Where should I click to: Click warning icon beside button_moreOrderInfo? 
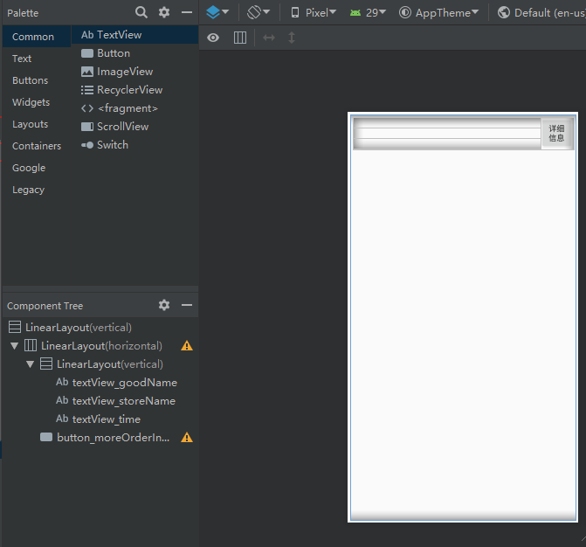[187, 438]
